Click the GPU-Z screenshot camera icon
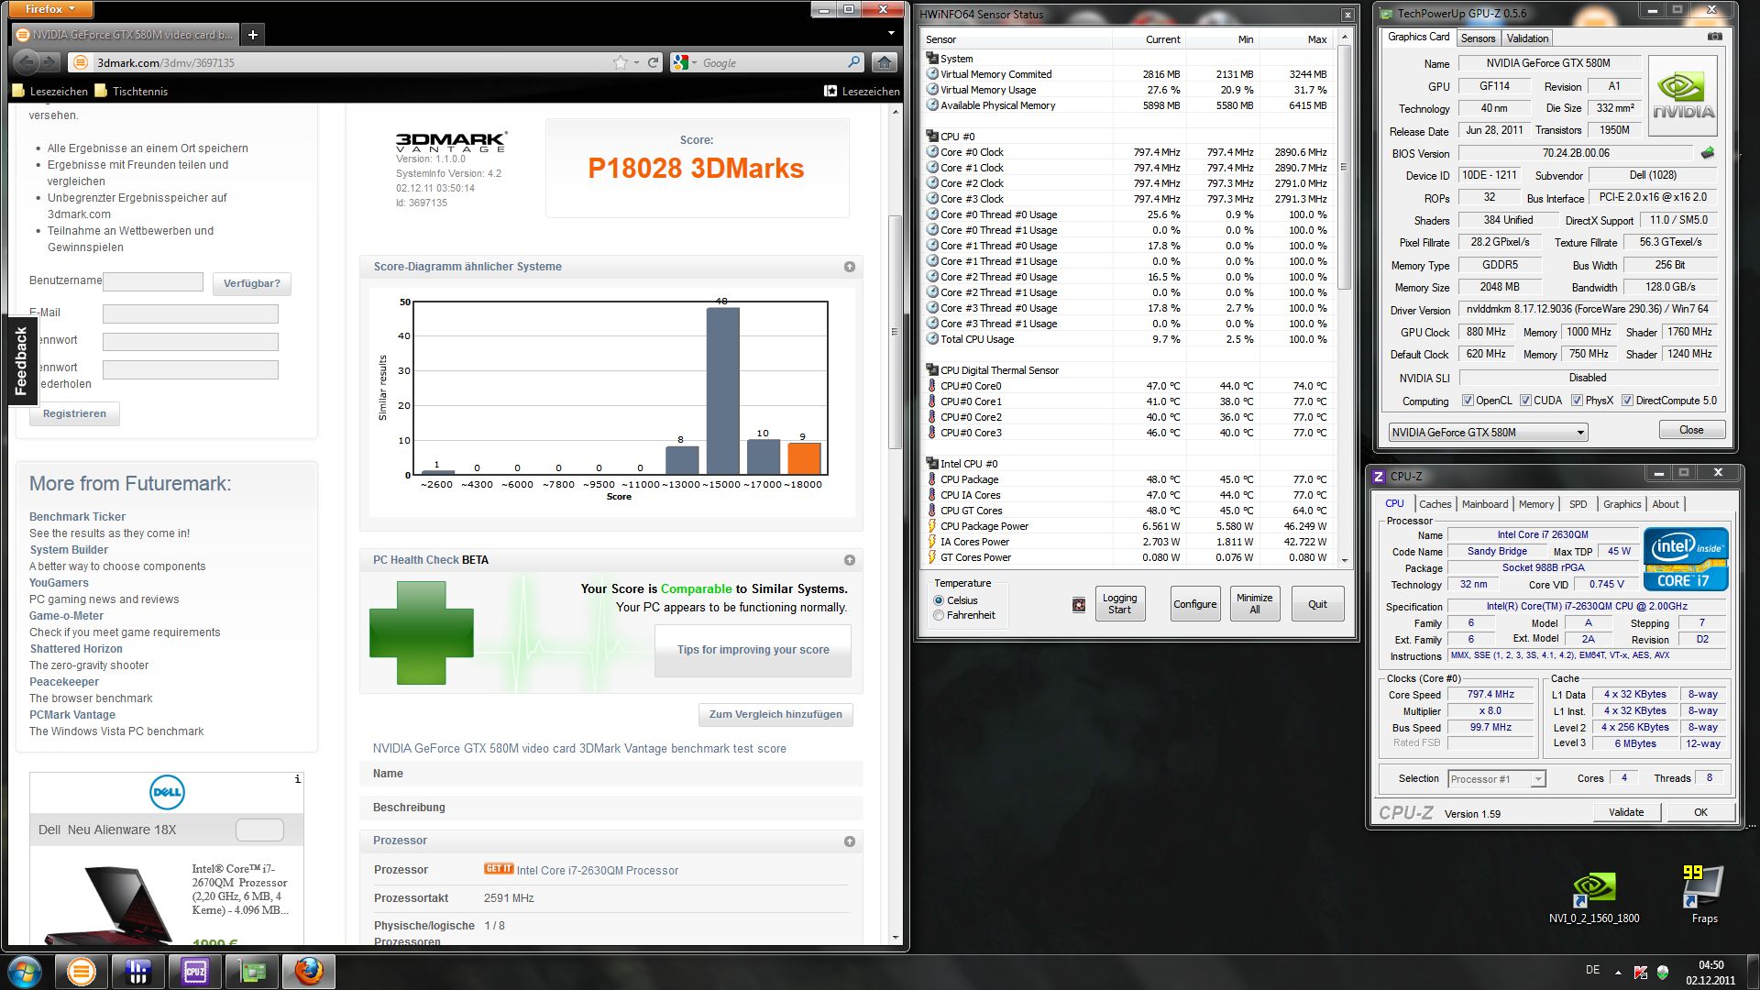Image resolution: width=1760 pixels, height=990 pixels. click(1714, 37)
